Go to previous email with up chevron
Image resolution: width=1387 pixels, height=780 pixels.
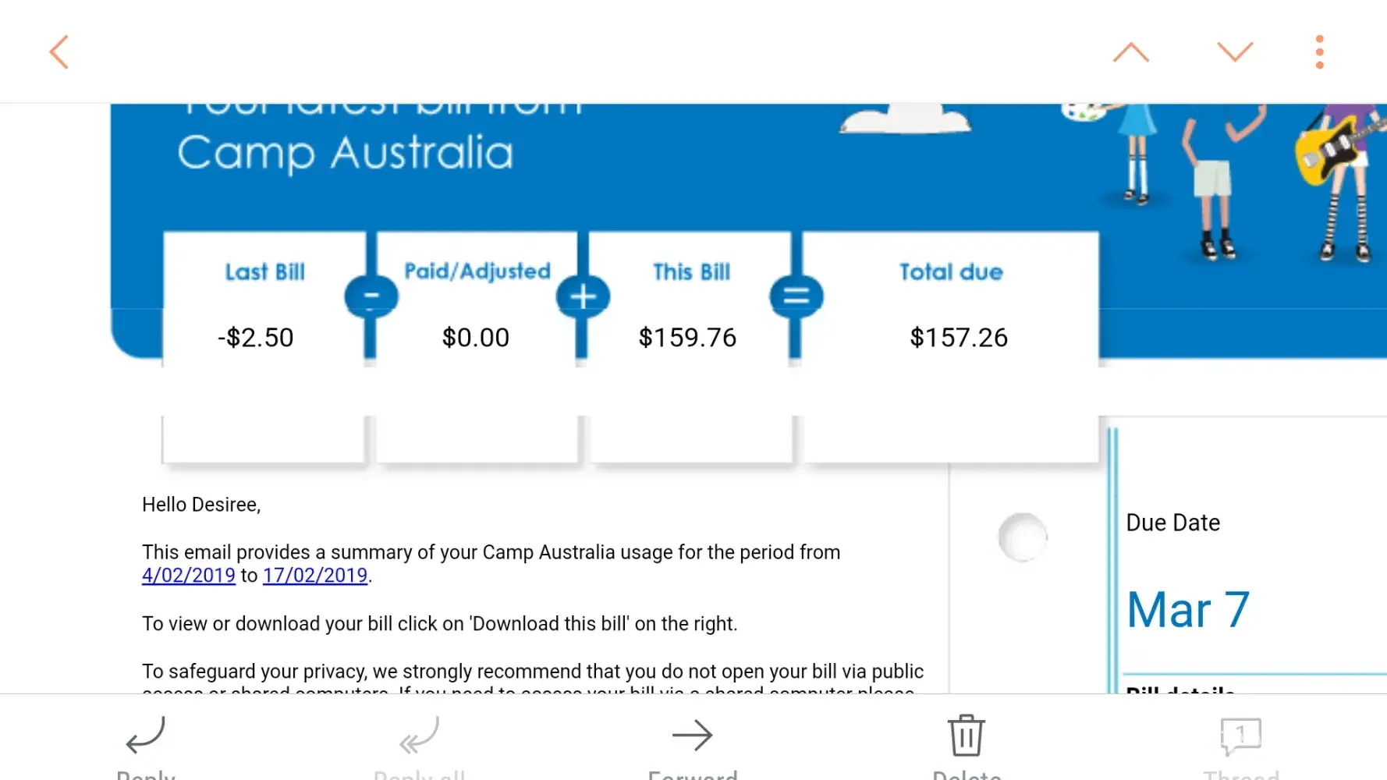point(1130,52)
